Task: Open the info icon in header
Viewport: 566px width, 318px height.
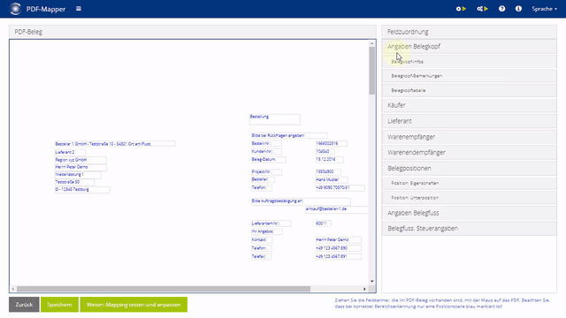Action: [518, 9]
